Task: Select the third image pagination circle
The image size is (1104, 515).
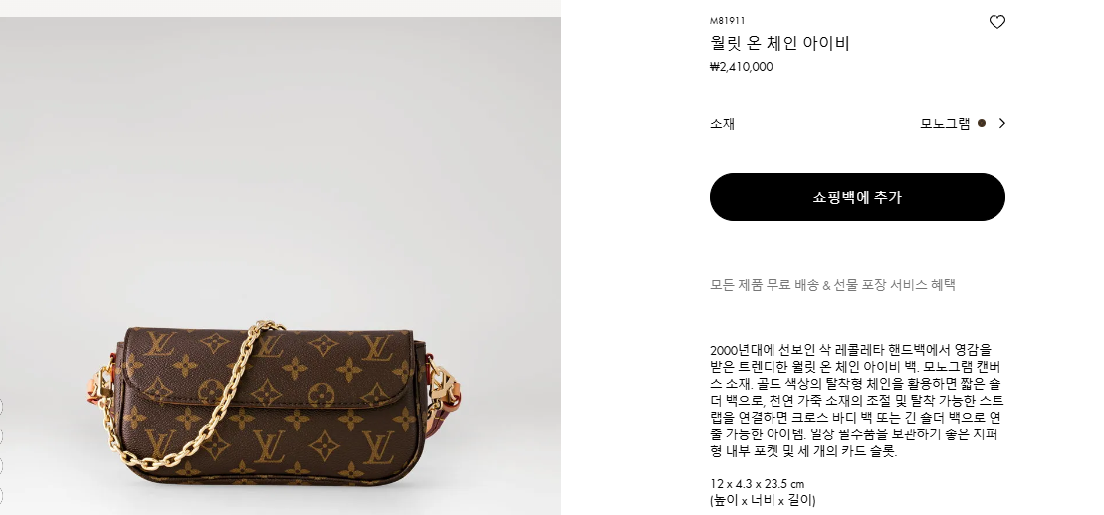Action: pyautogui.click(x=1, y=467)
